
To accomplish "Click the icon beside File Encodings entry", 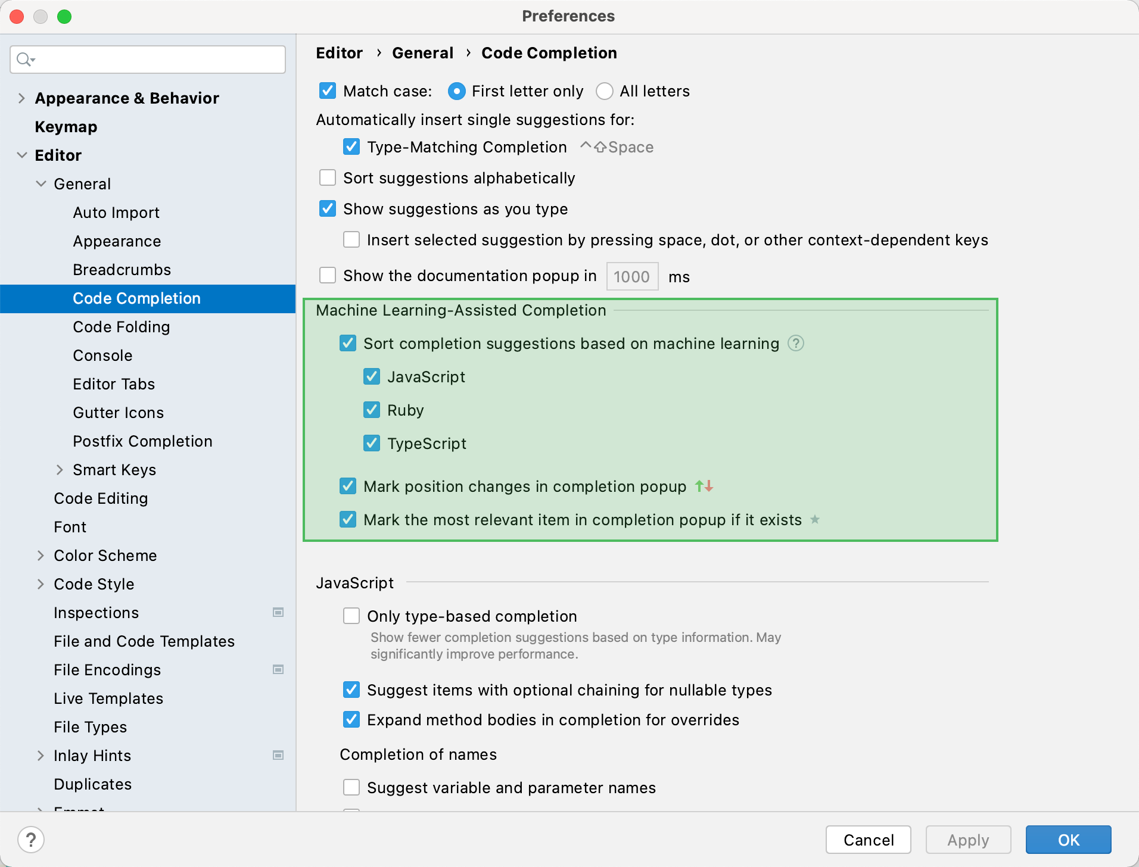I will coord(278,669).
